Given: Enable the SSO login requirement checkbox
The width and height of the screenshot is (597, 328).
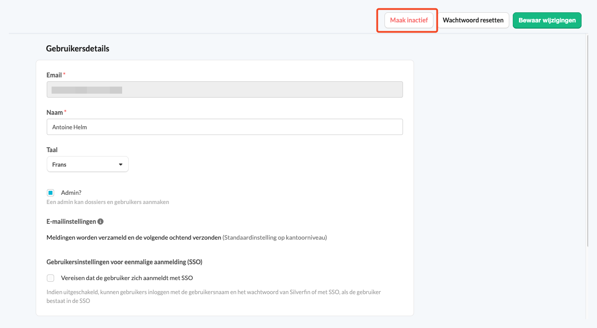Looking at the screenshot, I should 51,278.
